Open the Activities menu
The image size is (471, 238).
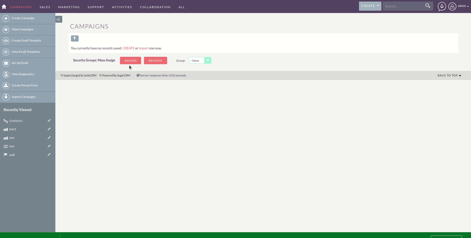click(x=122, y=7)
